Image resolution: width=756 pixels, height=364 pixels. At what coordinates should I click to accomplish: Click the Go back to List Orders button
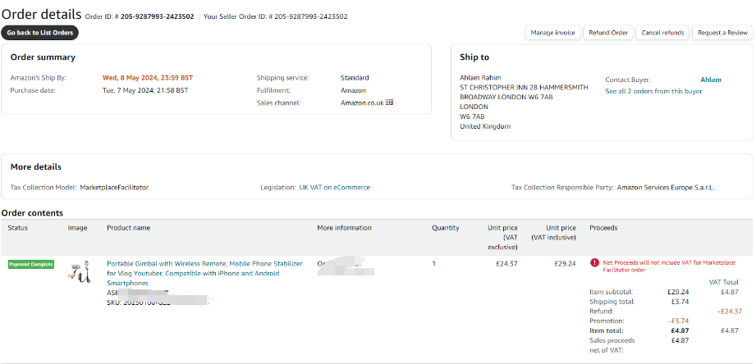(x=39, y=33)
